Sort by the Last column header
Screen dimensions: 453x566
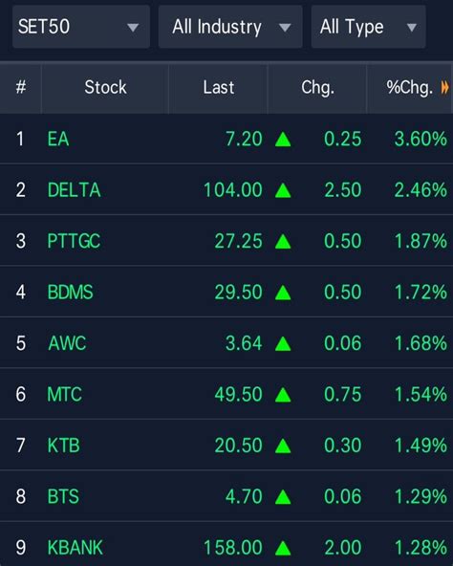tap(219, 87)
